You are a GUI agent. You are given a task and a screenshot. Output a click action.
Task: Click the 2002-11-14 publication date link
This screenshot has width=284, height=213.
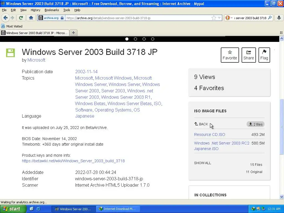[86, 72]
